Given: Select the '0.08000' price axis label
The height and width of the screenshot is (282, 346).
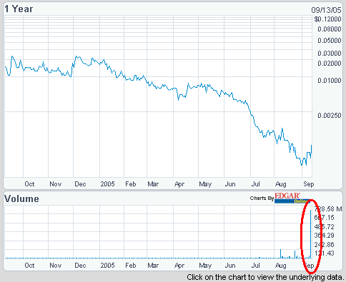Looking at the screenshot, I should (x=330, y=29).
